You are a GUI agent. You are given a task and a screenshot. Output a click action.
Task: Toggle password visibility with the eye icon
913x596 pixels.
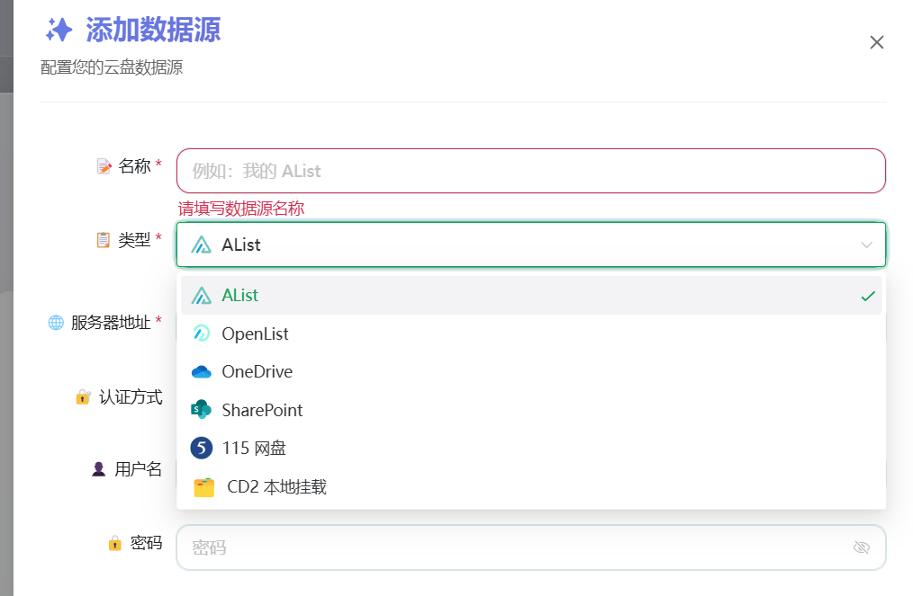pos(861,547)
